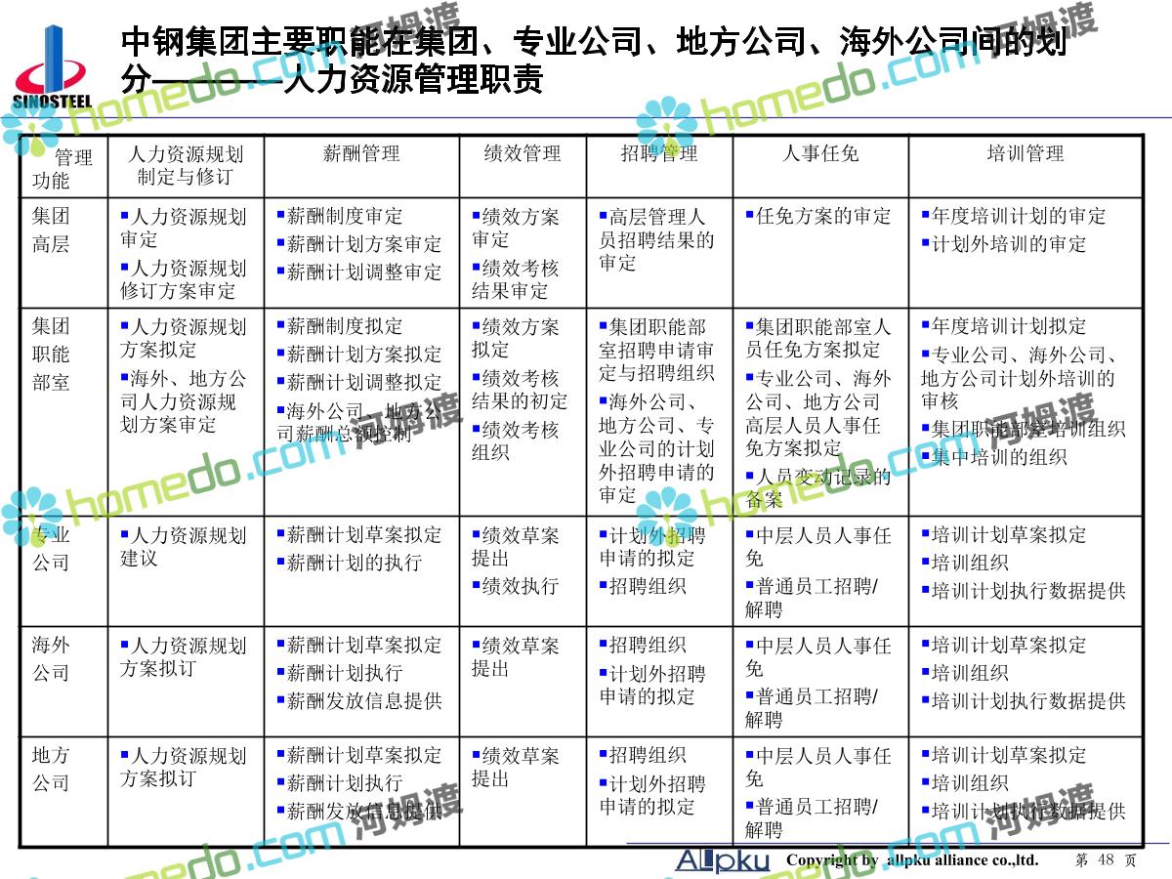Click the bullet "集团职能部室培训组织"
Screen dimensions: 1172x879
[1024, 429]
